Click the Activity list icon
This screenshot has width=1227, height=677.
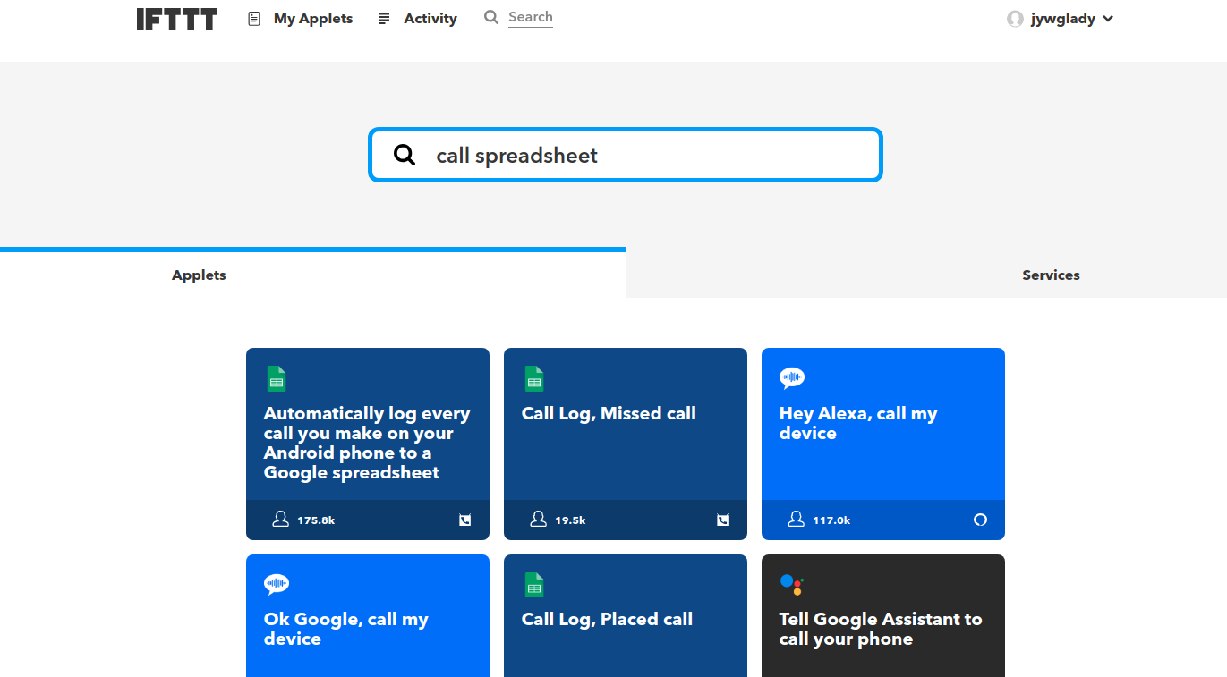coord(384,19)
